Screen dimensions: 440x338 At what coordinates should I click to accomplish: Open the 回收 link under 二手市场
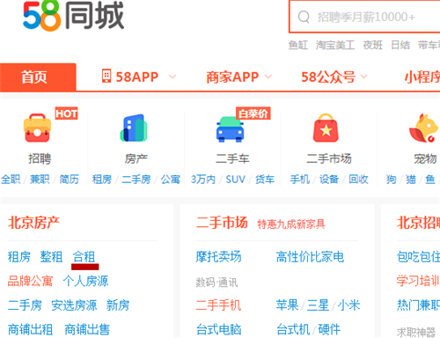(x=358, y=180)
